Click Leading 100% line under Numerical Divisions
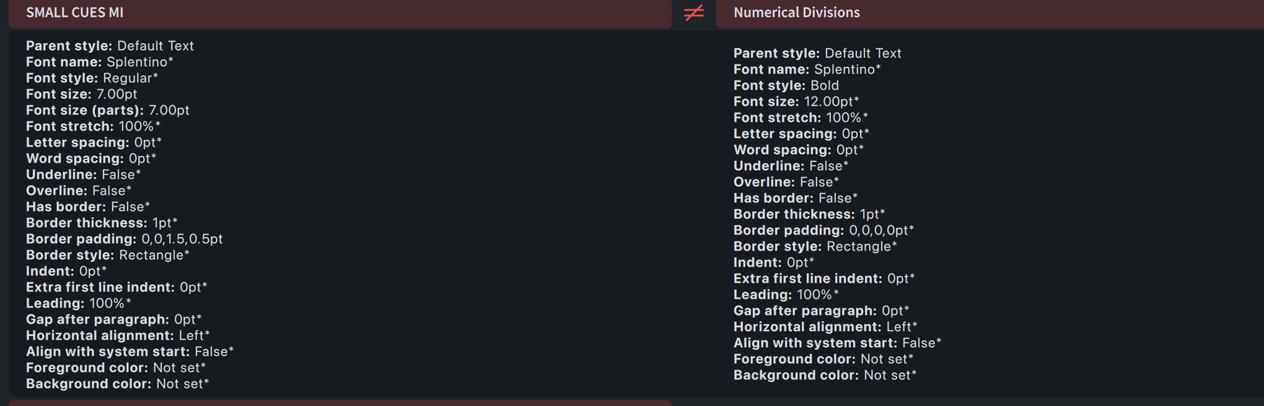 click(x=786, y=295)
